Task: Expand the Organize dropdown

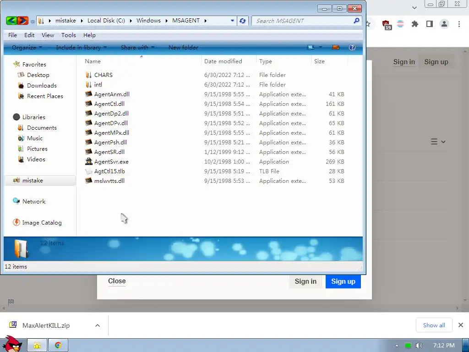Action: pos(27,47)
